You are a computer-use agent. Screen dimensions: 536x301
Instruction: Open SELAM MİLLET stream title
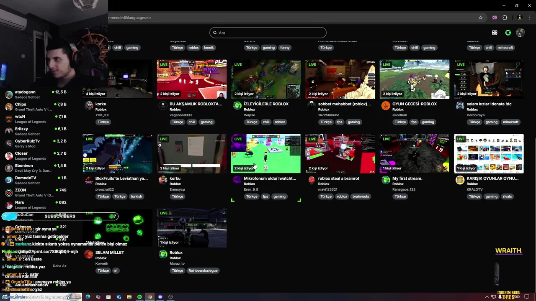110,253
